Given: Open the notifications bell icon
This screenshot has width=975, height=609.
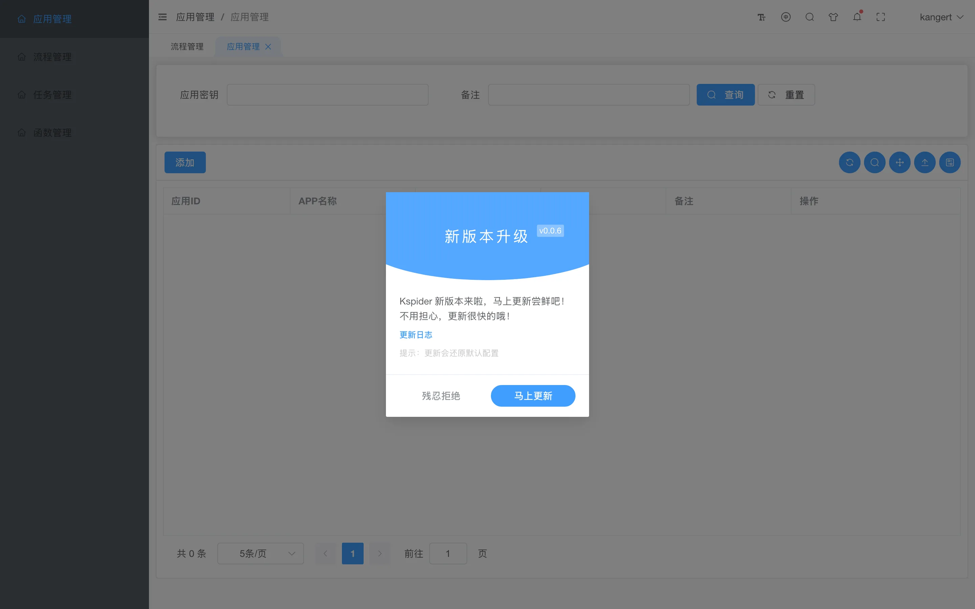Looking at the screenshot, I should click(857, 17).
